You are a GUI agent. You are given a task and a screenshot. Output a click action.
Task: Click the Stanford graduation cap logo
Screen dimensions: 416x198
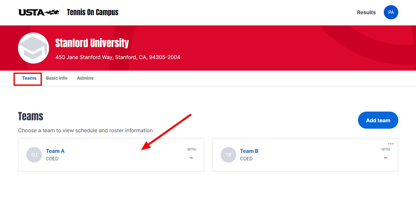pyautogui.click(x=34, y=48)
